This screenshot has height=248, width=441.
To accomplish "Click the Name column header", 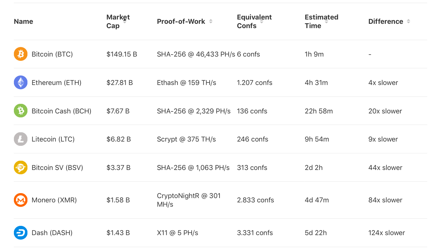I will (23, 21).
